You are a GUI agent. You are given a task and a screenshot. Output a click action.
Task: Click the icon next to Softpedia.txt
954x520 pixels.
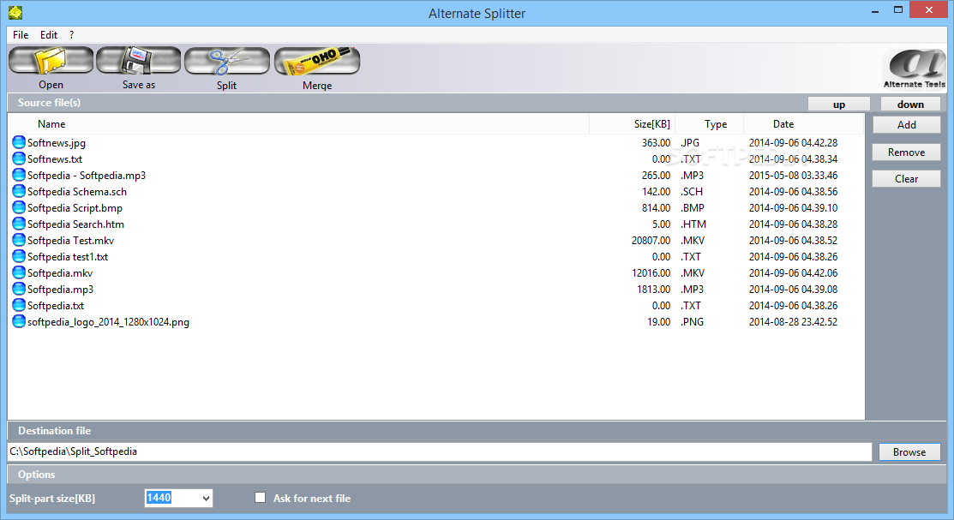pyautogui.click(x=19, y=305)
